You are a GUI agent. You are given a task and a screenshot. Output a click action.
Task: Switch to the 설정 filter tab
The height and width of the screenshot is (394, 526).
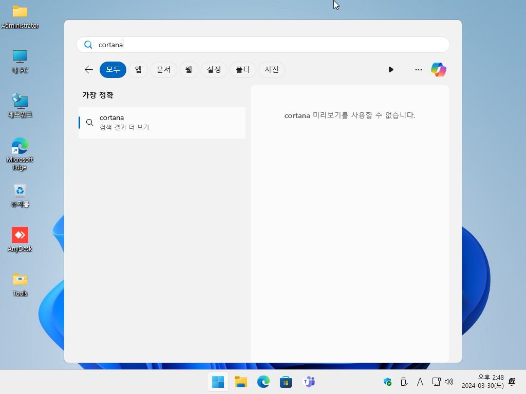(214, 70)
